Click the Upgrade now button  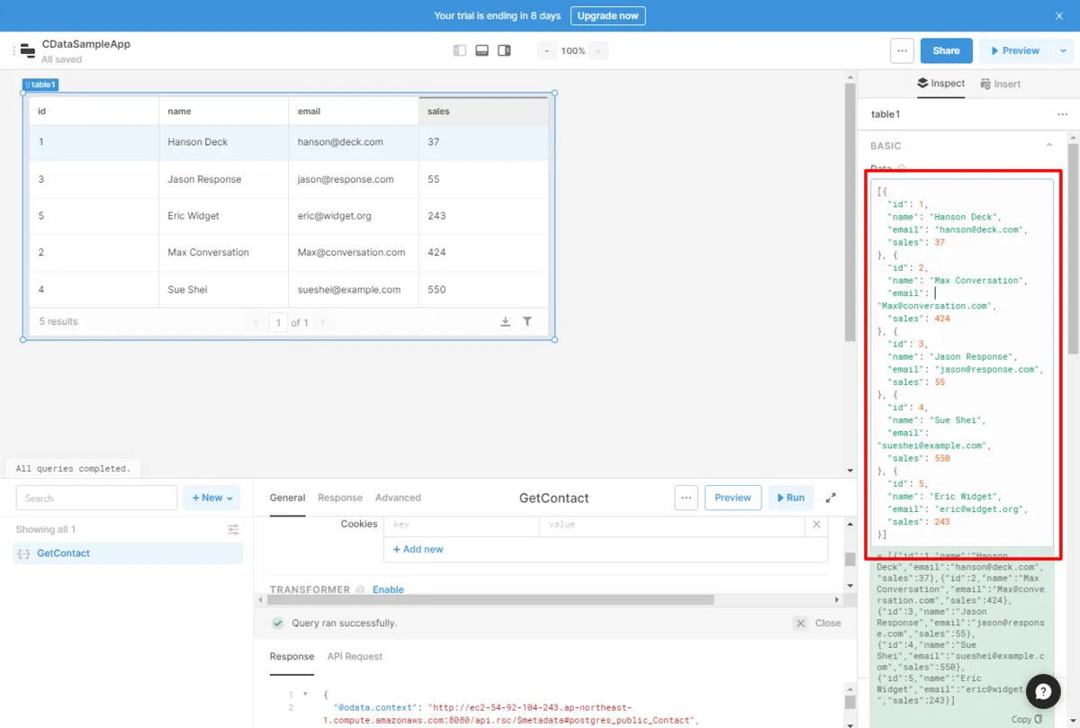[607, 16]
